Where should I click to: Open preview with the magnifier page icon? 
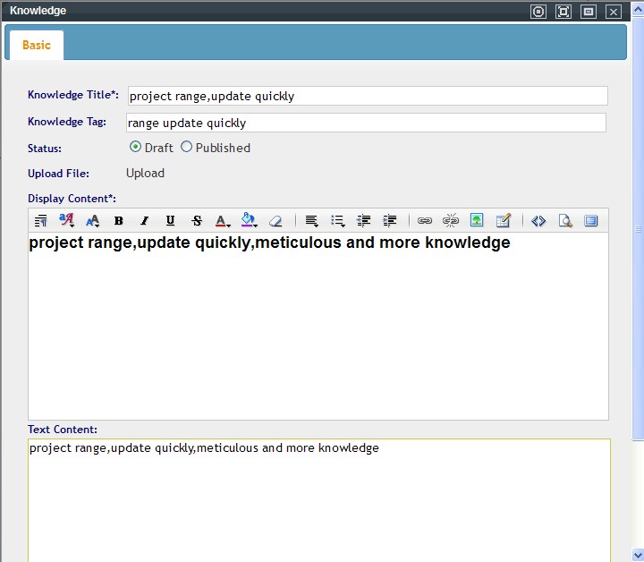[x=564, y=221]
